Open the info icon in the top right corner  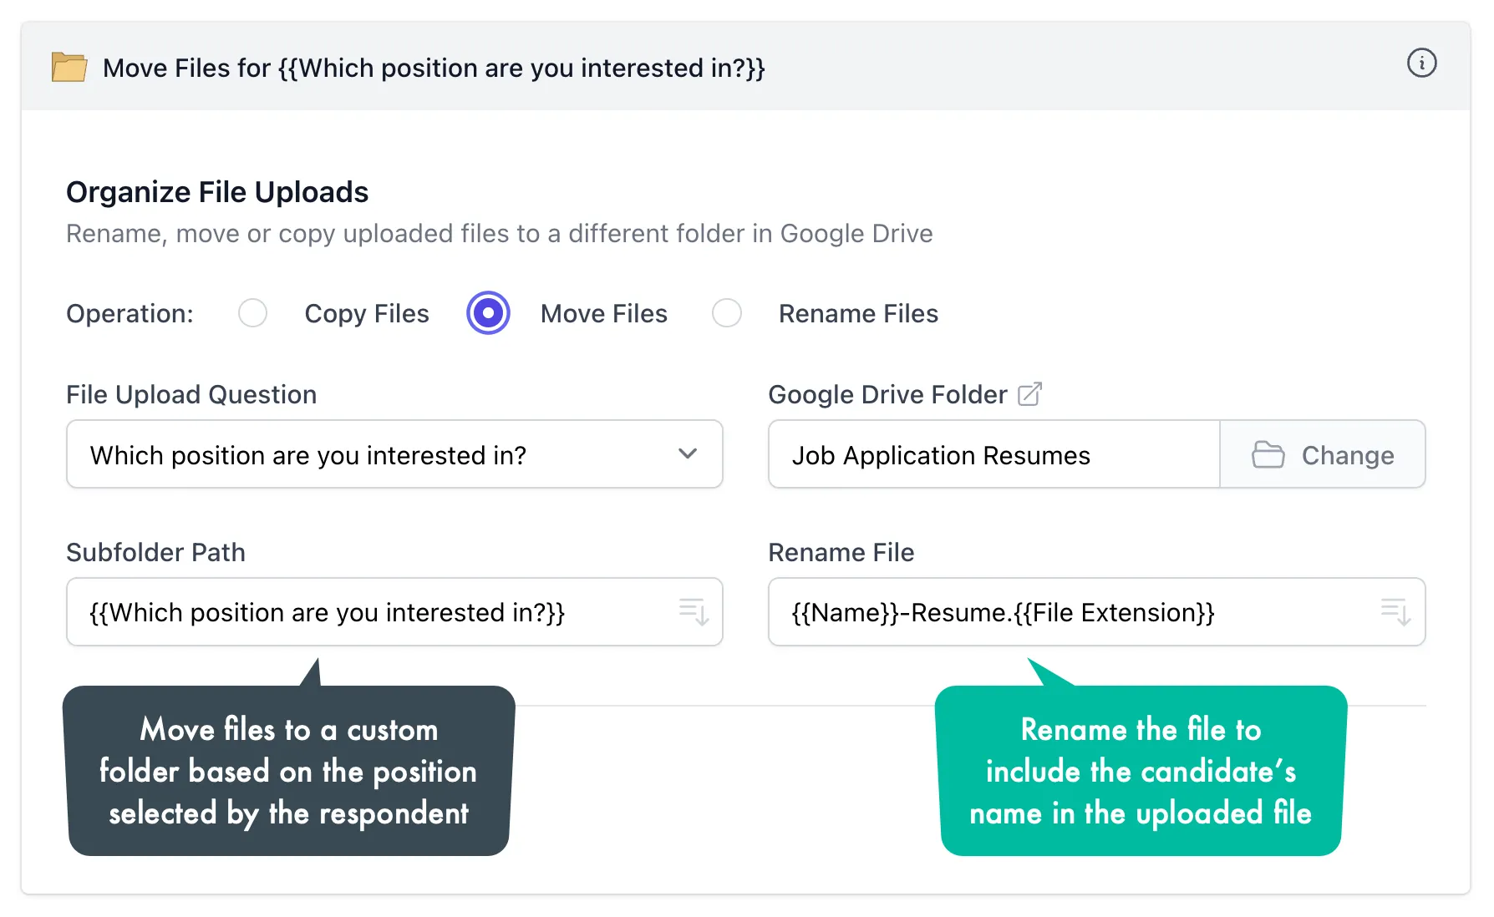tap(1422, 63)
